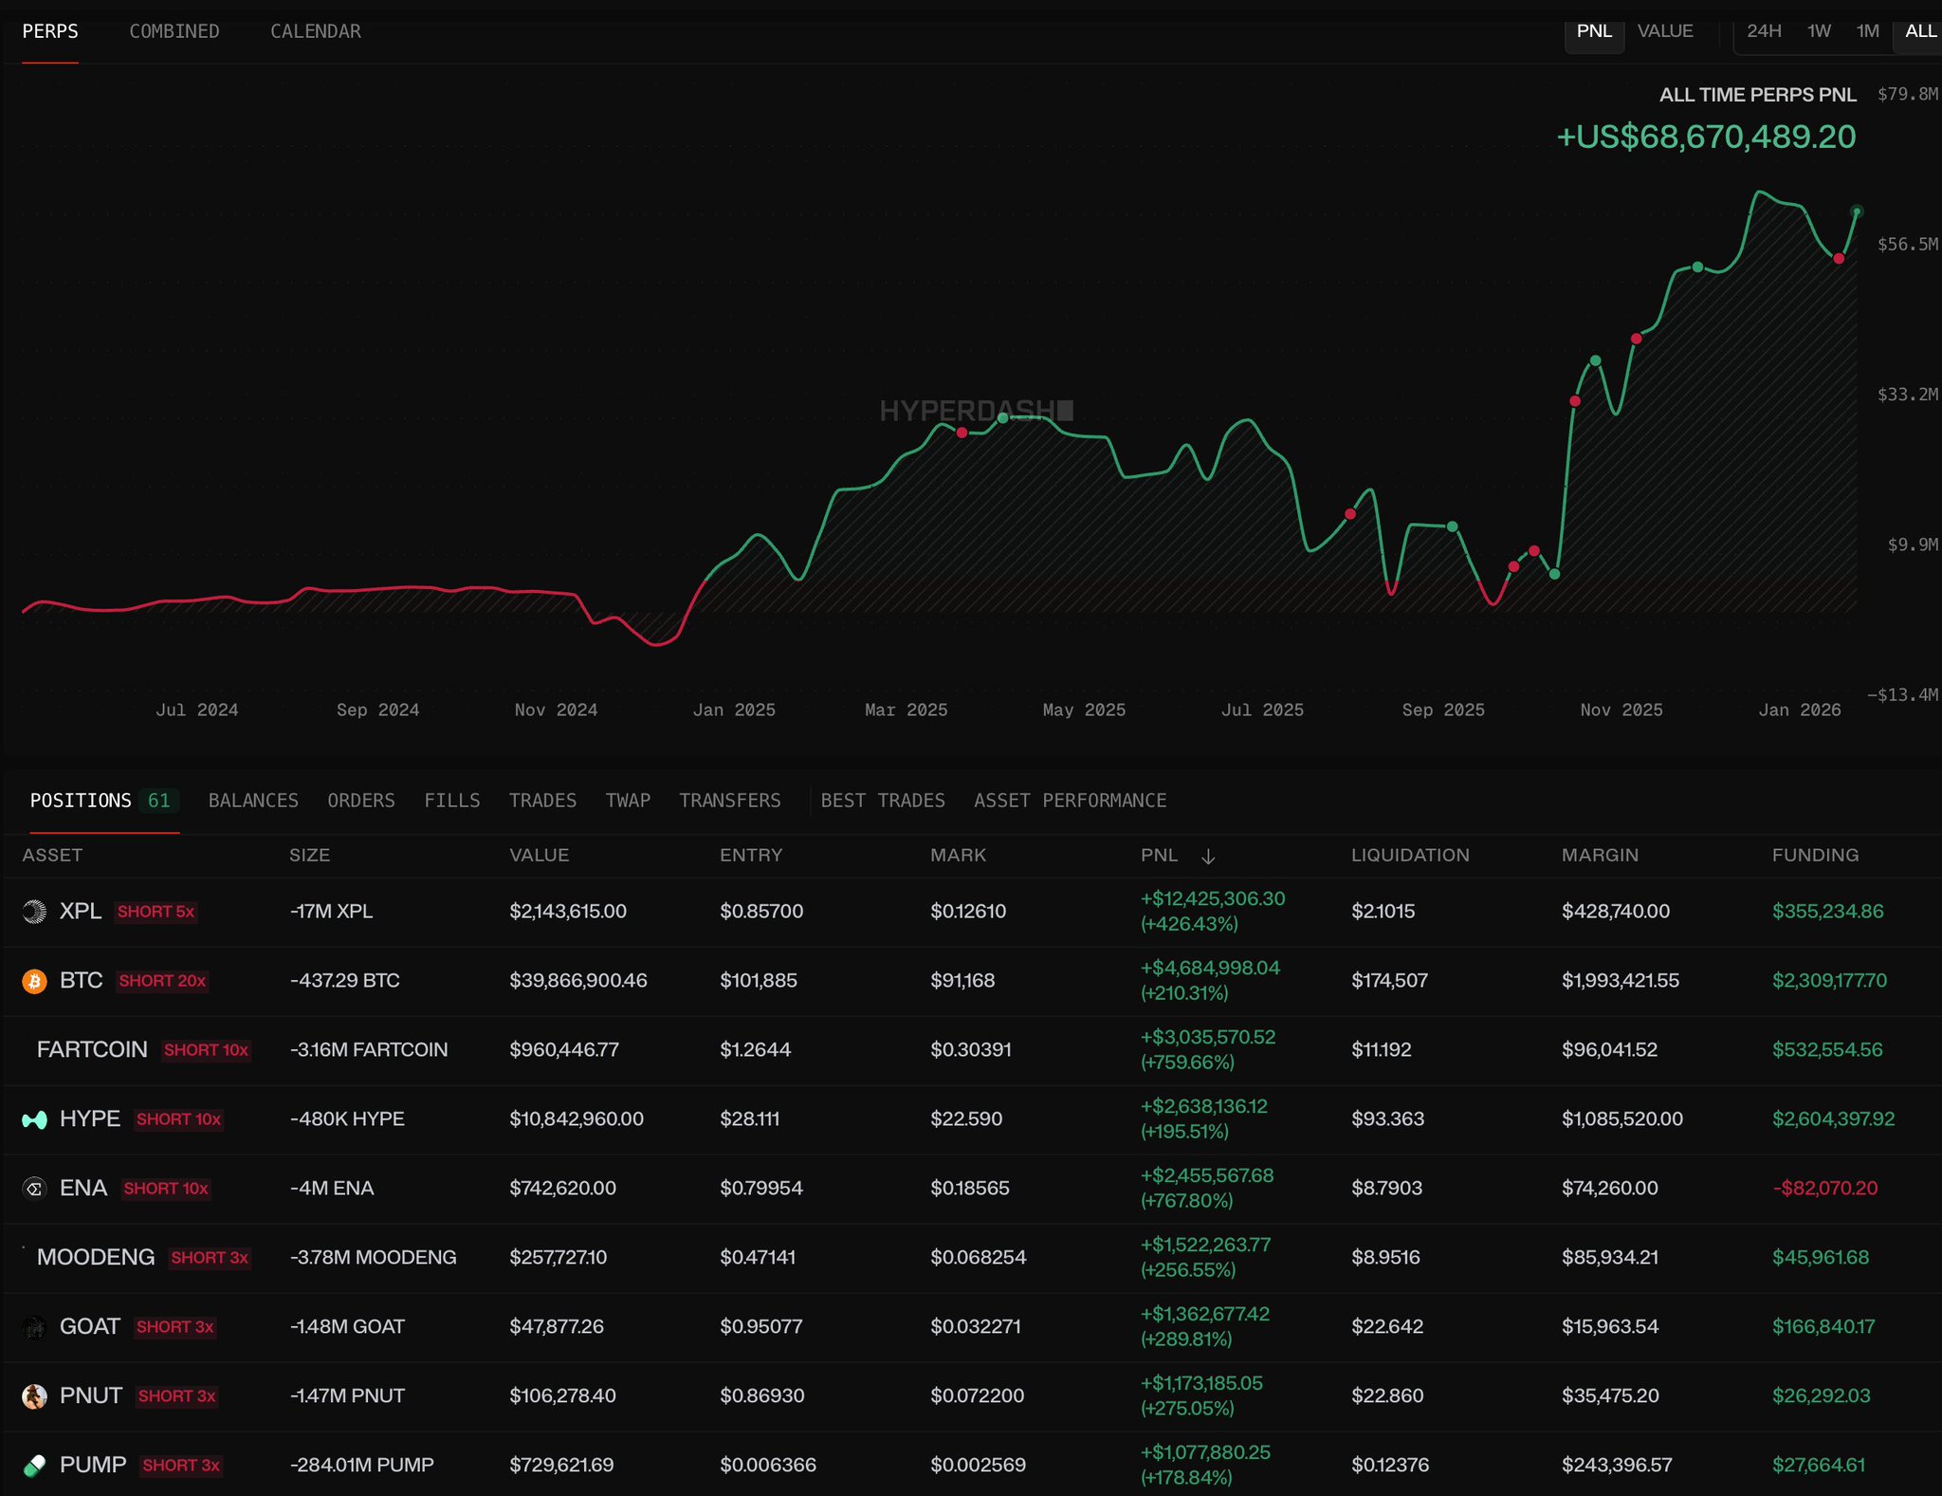Toggle chart to VALUE mode
1942x1496 pixels.
(1665, 31)
